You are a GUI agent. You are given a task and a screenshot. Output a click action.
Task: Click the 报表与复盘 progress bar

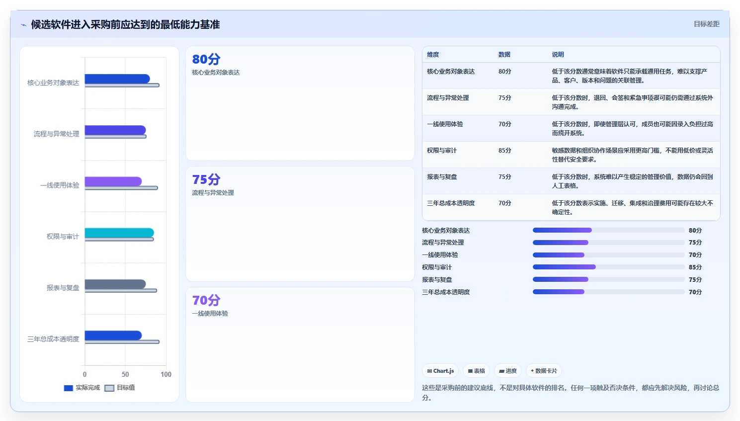click(x=609, y=279)
